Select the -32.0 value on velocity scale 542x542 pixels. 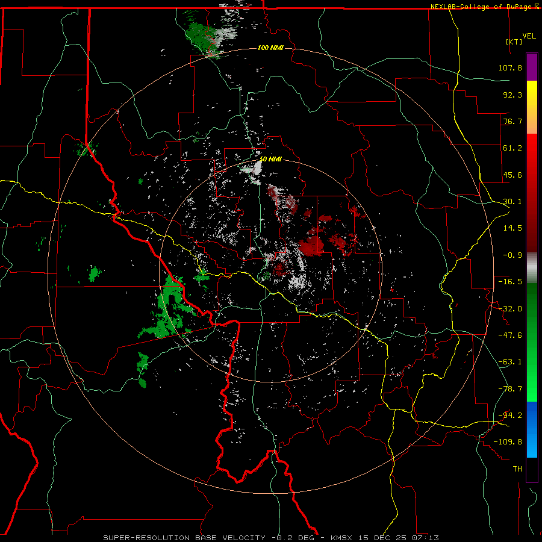pos(510,309)
